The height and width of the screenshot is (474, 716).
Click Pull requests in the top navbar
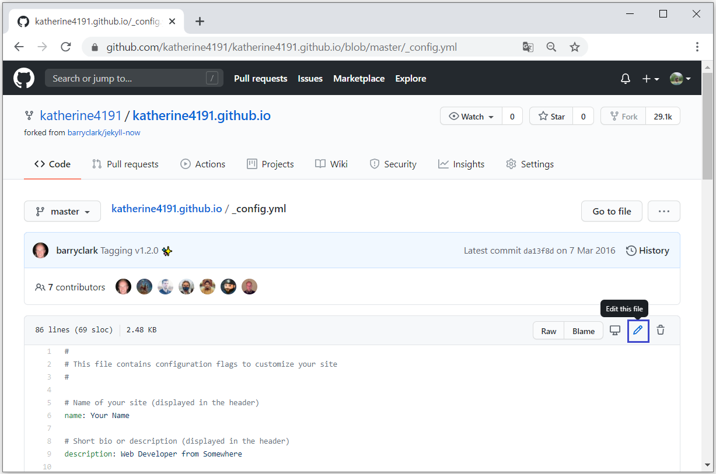(x=261, y=79)
